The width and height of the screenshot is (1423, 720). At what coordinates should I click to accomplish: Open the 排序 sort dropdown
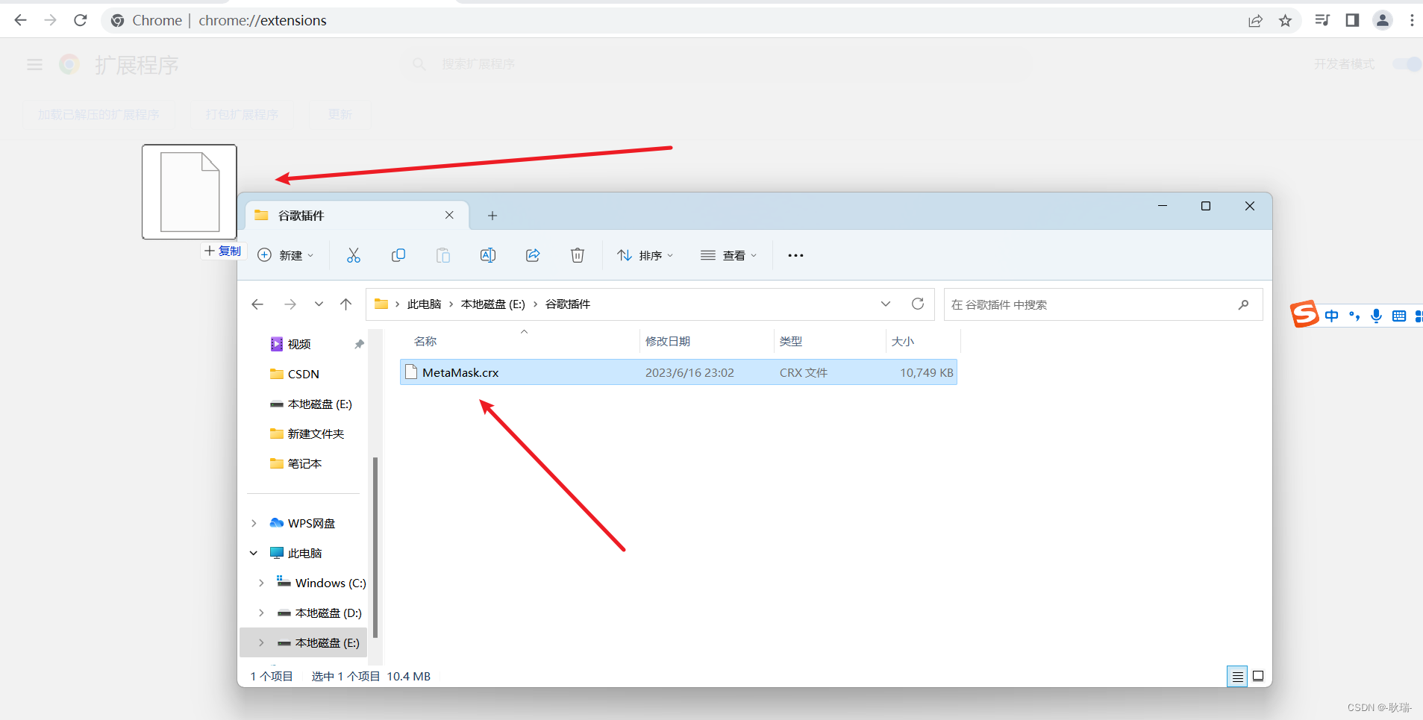pyautogui.click(x=645, y=255)
